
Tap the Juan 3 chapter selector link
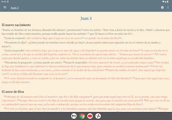(x=15, y=8)
